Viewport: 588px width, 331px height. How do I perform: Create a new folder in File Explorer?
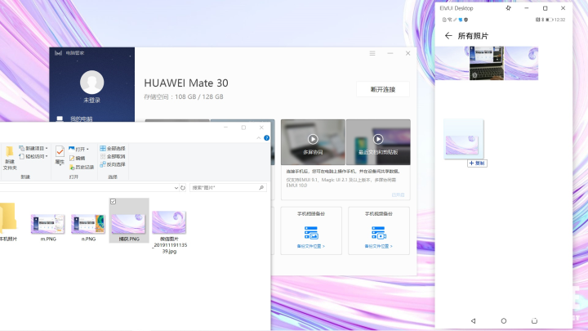click(10, 158)
